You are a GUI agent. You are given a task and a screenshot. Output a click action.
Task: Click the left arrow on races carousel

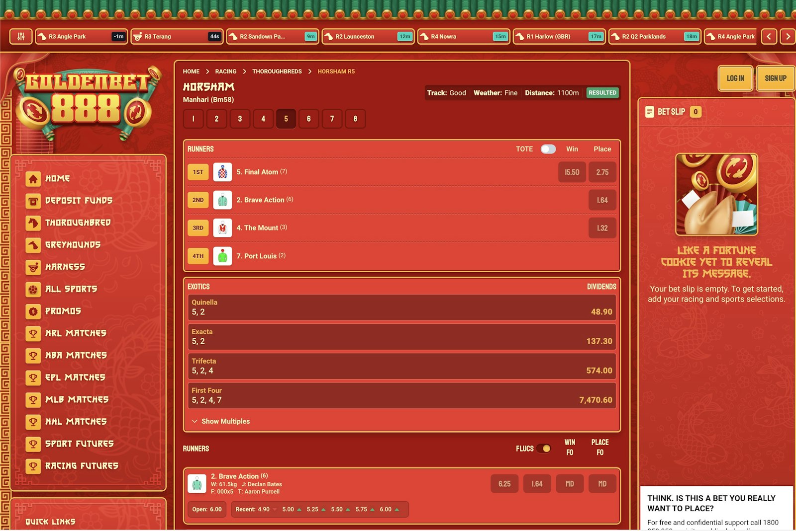pyautogui.click(x=769, y=36)
